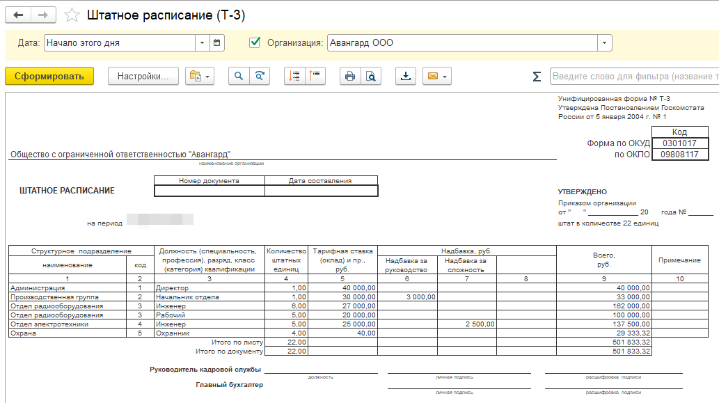Click the back navigation arrow
Screen dimensions: 719x403
tap(18, 15)
